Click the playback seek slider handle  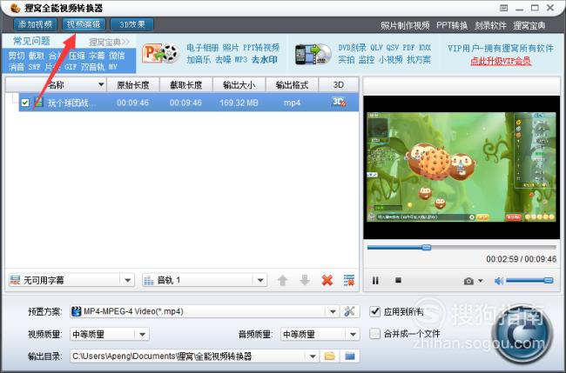click(427, 247)
